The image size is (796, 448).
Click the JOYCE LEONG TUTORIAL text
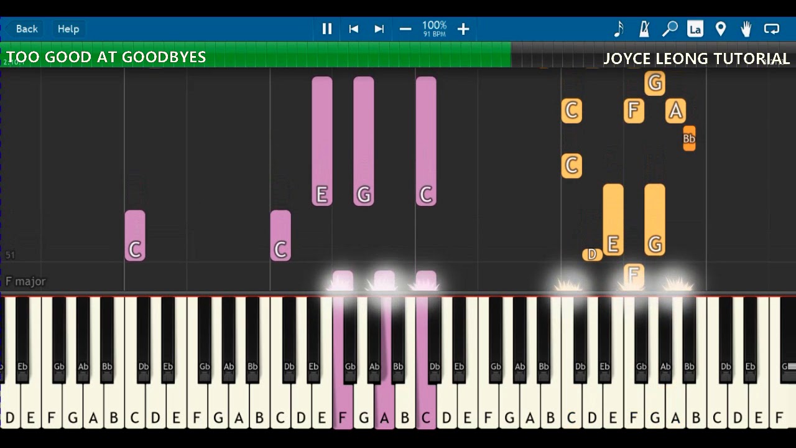pyautogui.click(x=696, y=58)
